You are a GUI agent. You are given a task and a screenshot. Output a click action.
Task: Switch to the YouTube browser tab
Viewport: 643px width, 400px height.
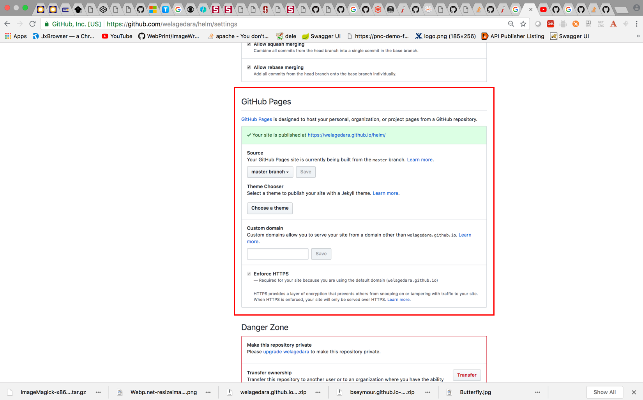543,9
